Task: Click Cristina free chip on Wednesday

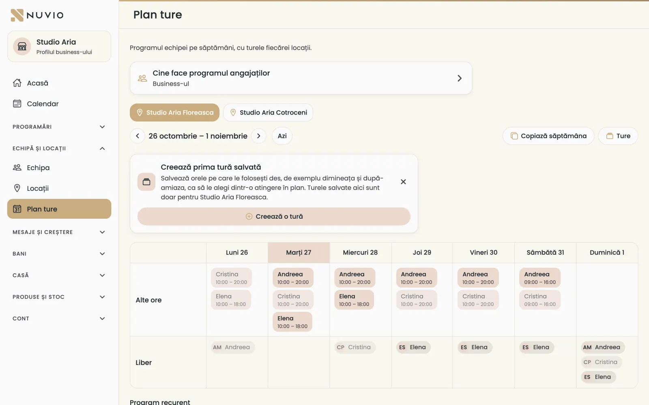Action: (355, 347)
